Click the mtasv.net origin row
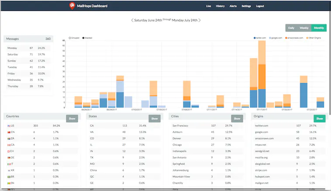Screen dimensions: 331x191 (290, 145)
